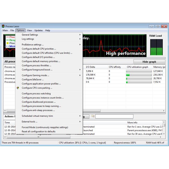Select the 26,708 K memory cell
This screenshot has height=169, width=169.
(x=158, y=79)
